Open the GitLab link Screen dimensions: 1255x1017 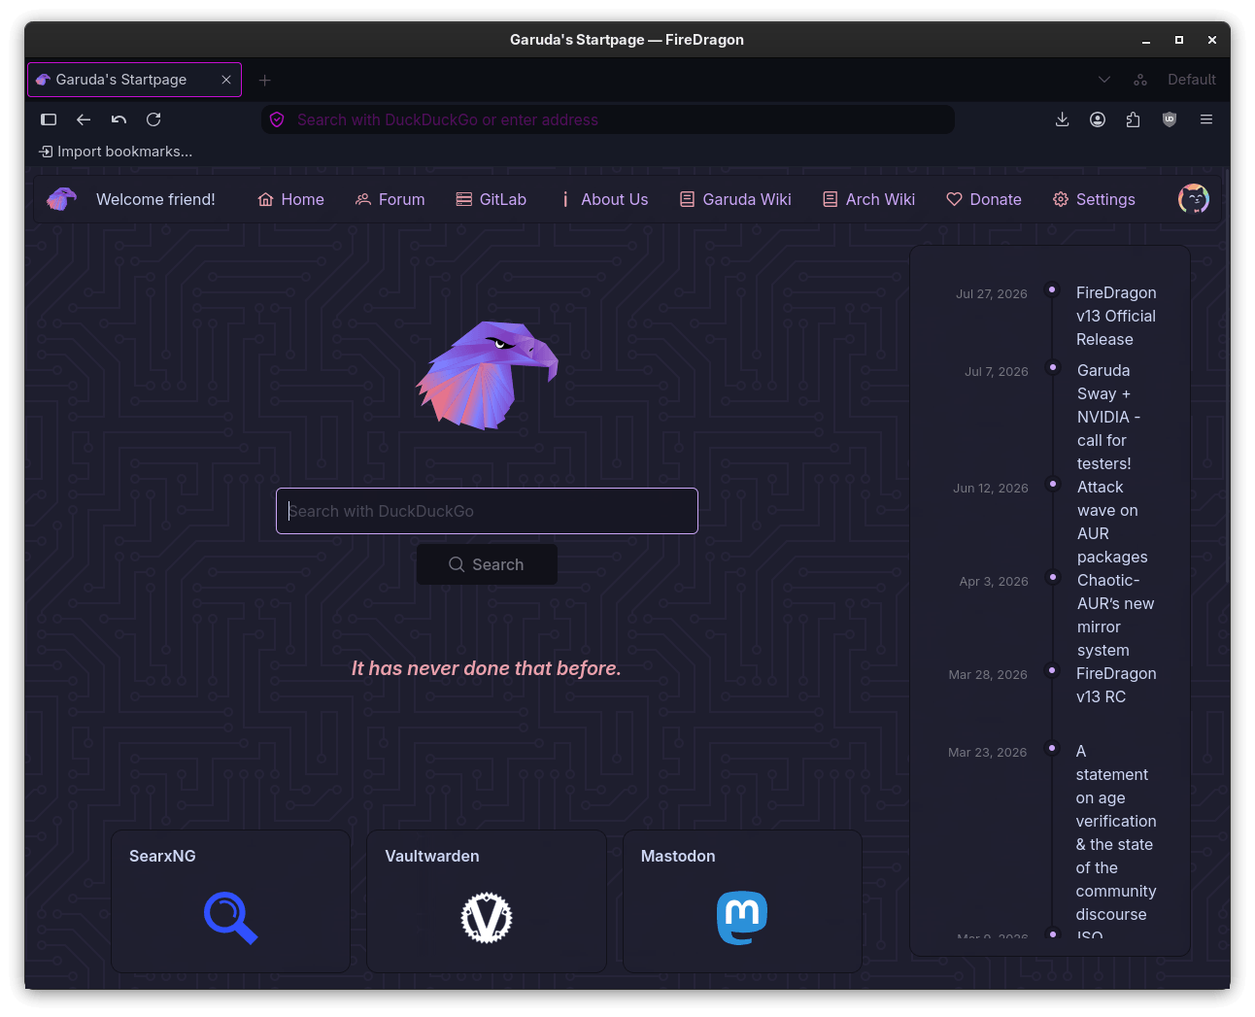pyautogui.click(x=492, y=199)
